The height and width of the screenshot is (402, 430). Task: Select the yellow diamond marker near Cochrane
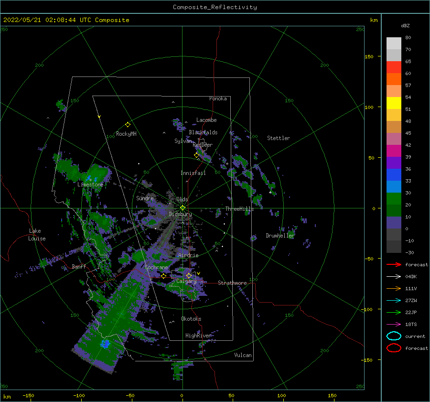(163, 276)
